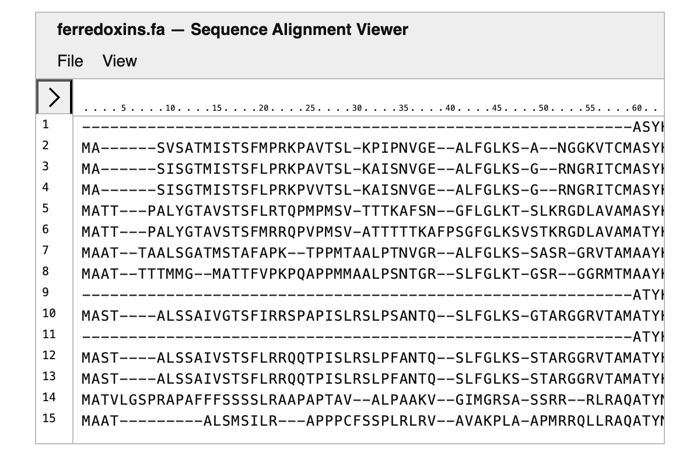Expand the sequence name panel chevron
Viewport: 700px width, 456px height.
click(54, 97)
